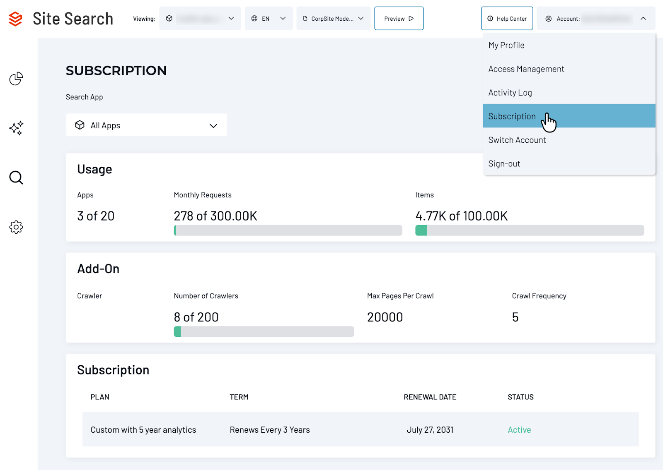663x470 pixels.
Task: Open the All Apps search app dropdown
Action: click(x=146, y=125)
